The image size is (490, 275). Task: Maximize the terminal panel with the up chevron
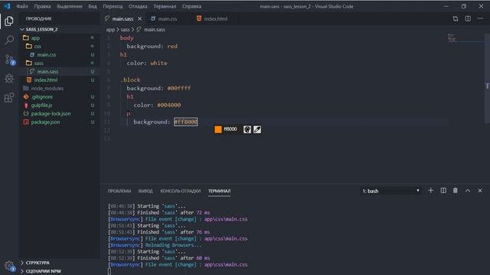[x=468, y=190]
